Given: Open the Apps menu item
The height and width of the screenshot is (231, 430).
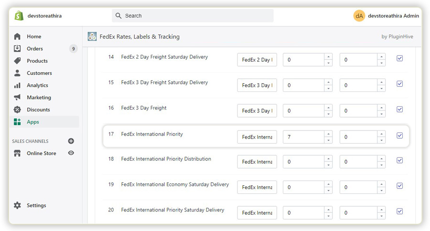Looking at the screenshot, I should [x=32, y=122].
